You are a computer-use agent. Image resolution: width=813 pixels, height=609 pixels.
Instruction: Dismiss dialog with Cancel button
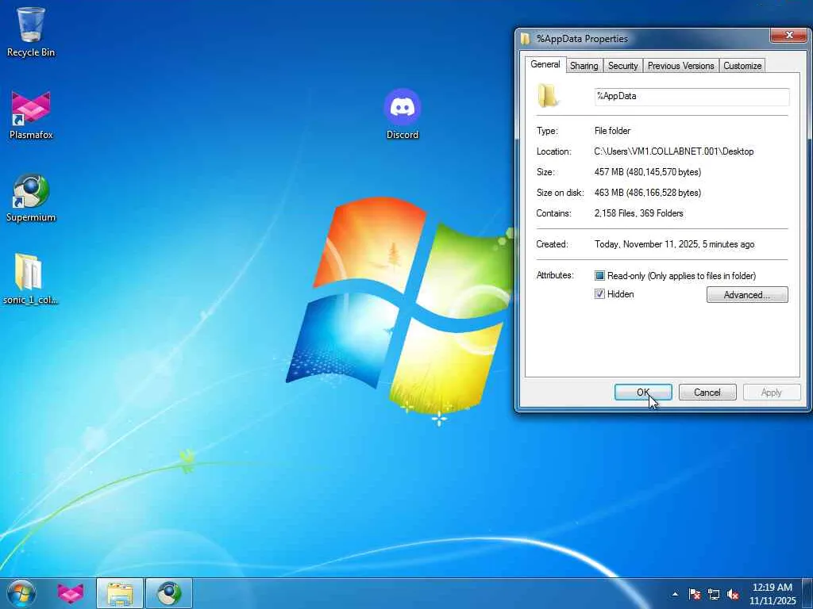(707, 392)
